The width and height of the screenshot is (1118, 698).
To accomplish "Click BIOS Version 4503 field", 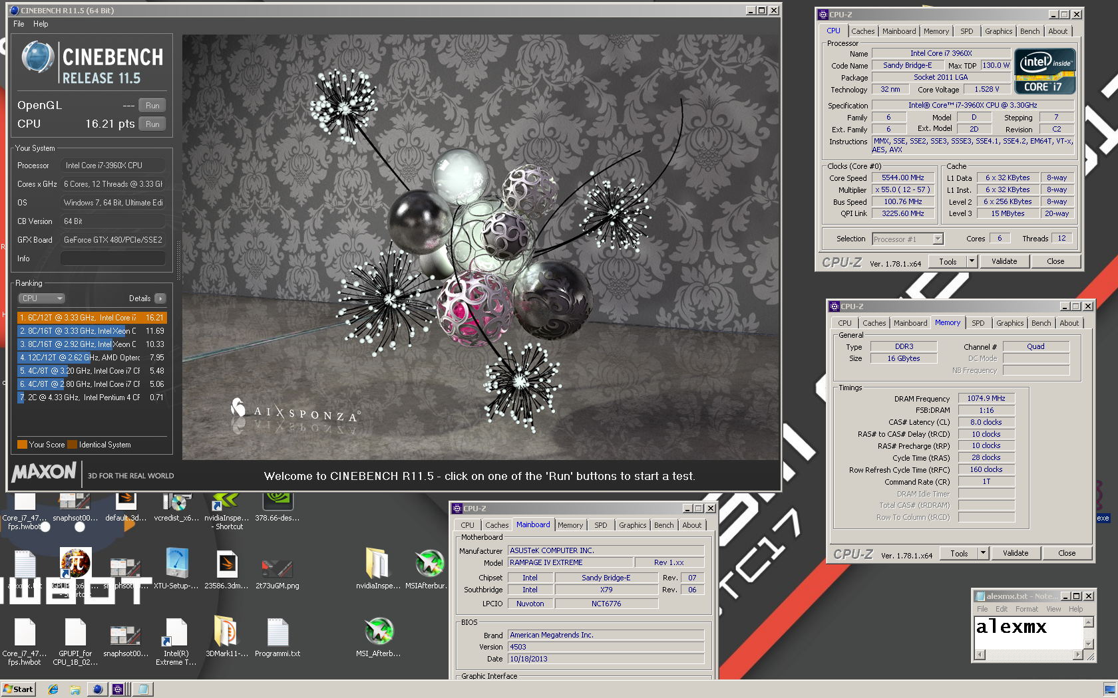I will click(x=606, y=647).
